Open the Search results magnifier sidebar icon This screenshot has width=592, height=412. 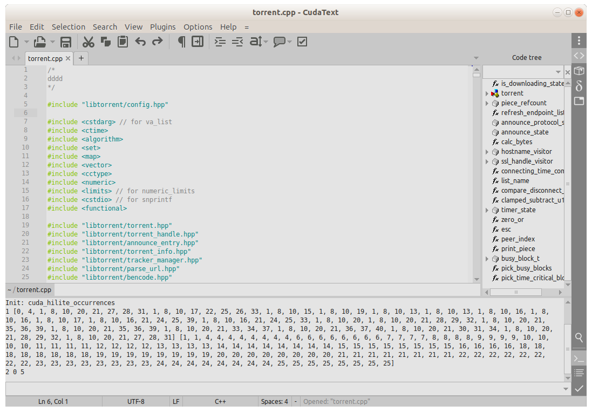(x=579, y=337)
